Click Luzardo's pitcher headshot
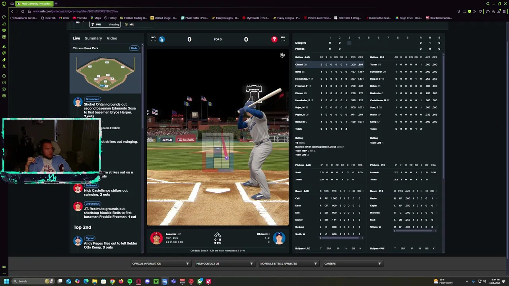The image size is (509, 286). tap(156, 238)
